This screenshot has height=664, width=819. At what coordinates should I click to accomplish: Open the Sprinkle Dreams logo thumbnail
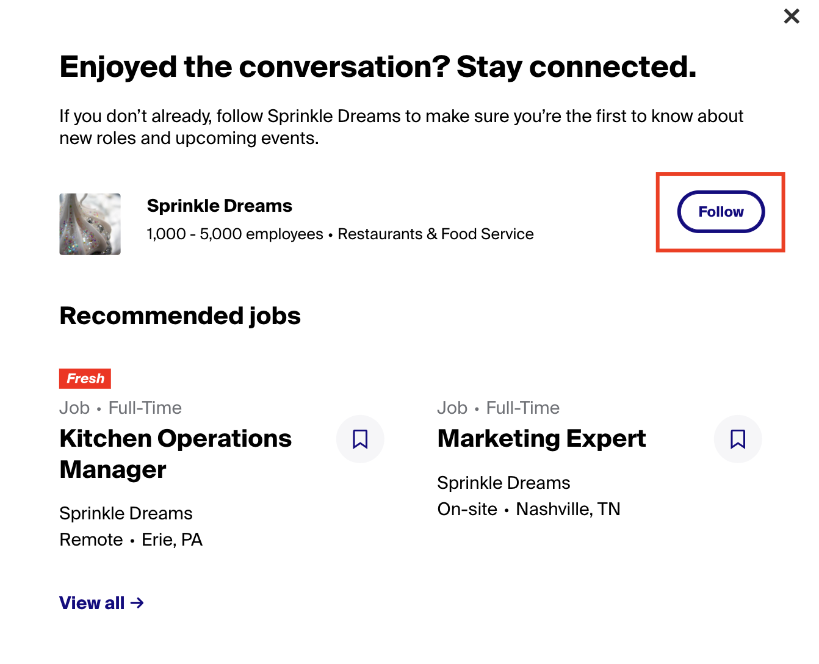pos(90,224)
